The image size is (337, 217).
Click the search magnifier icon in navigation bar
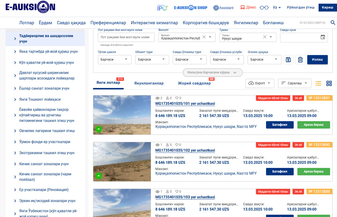[x=333, y=23]
